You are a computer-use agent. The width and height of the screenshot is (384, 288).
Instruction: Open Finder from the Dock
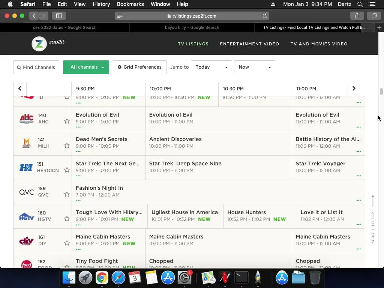point(69,278)
